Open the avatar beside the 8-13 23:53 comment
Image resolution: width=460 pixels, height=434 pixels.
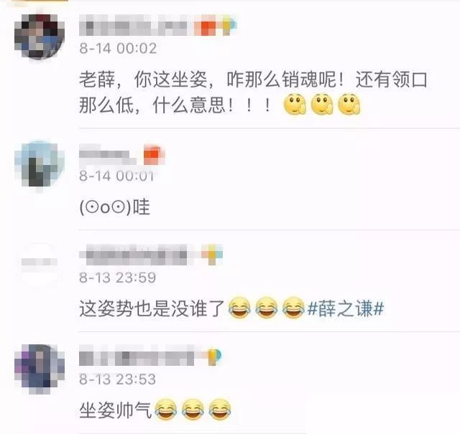[40, 369]
